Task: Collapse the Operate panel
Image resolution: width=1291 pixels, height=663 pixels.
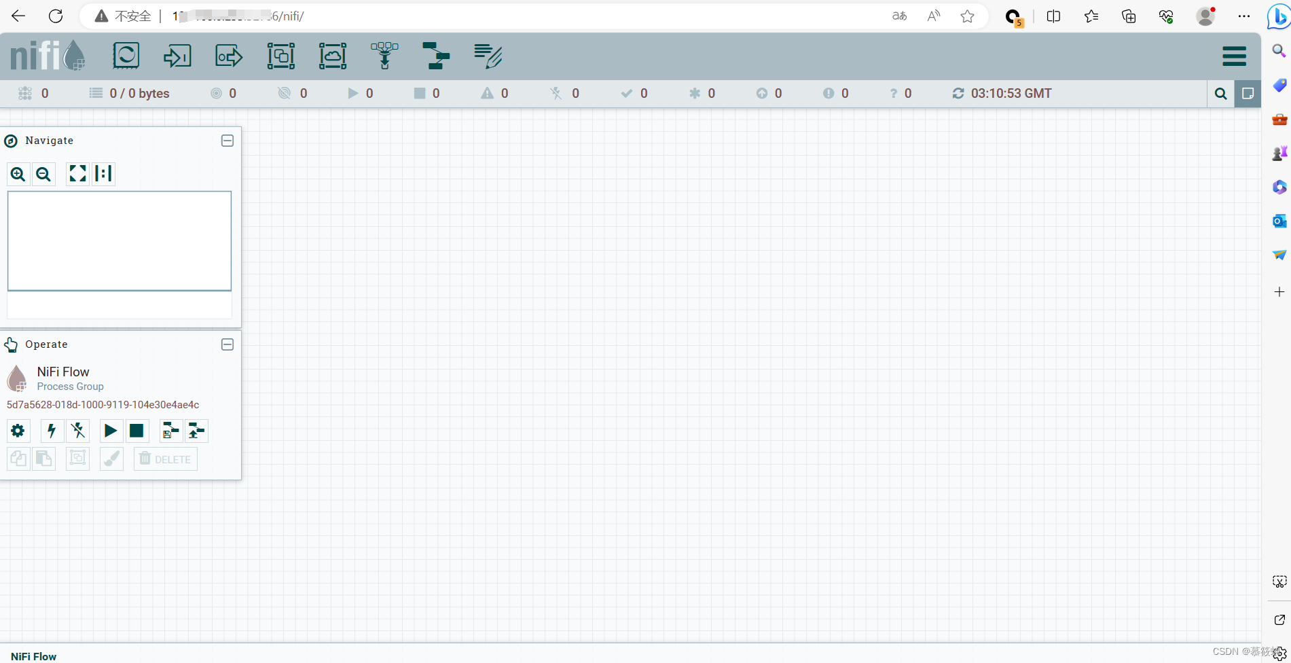Action: click(228, 344)
